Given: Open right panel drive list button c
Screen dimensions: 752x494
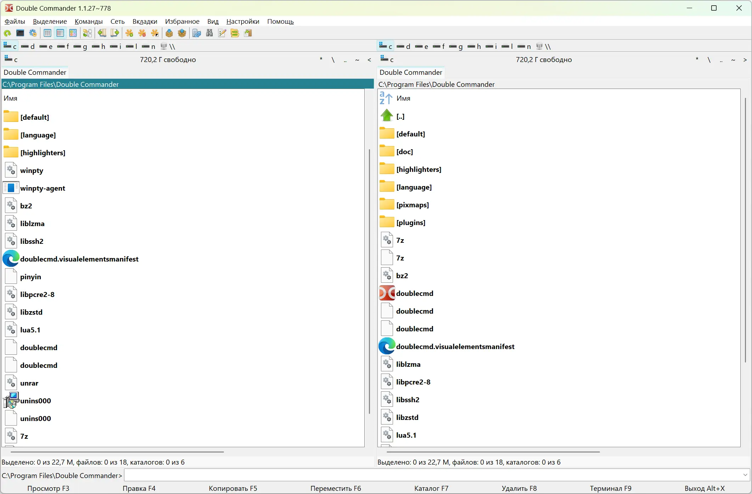Looking at the screenshot, I should 387,60.
